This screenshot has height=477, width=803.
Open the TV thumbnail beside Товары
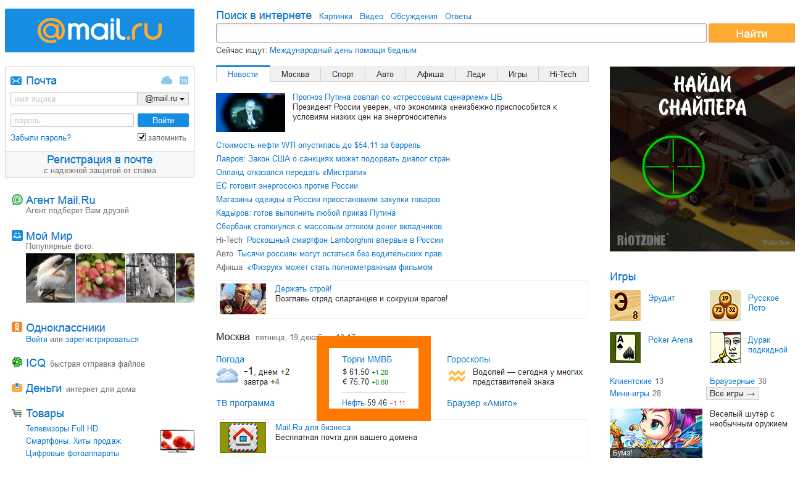177,440
